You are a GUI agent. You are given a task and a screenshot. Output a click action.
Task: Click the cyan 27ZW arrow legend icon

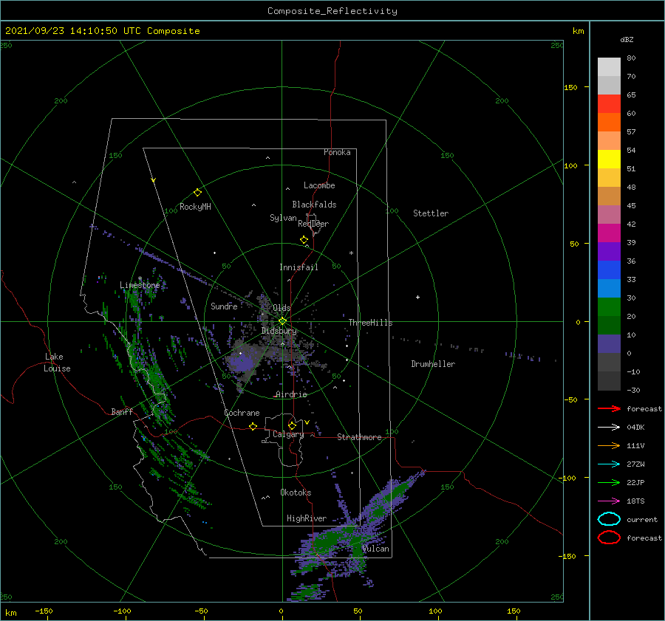(609, 464)
